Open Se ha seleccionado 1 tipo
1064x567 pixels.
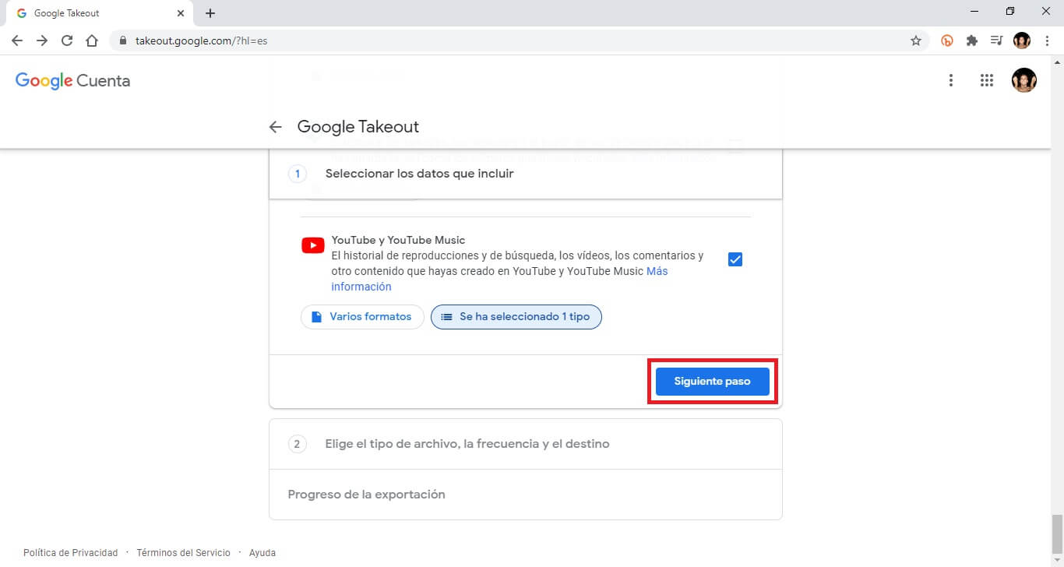pos(516,317)
